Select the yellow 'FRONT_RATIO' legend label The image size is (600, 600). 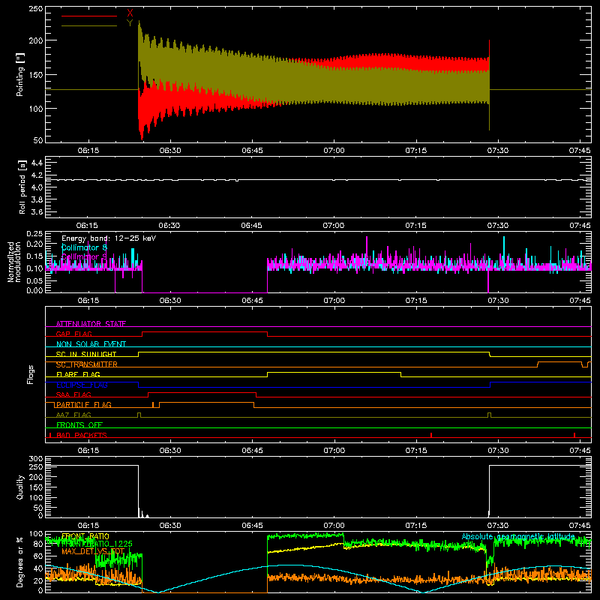click(85, 536)
